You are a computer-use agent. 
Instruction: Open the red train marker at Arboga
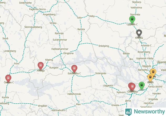(41, 66)
